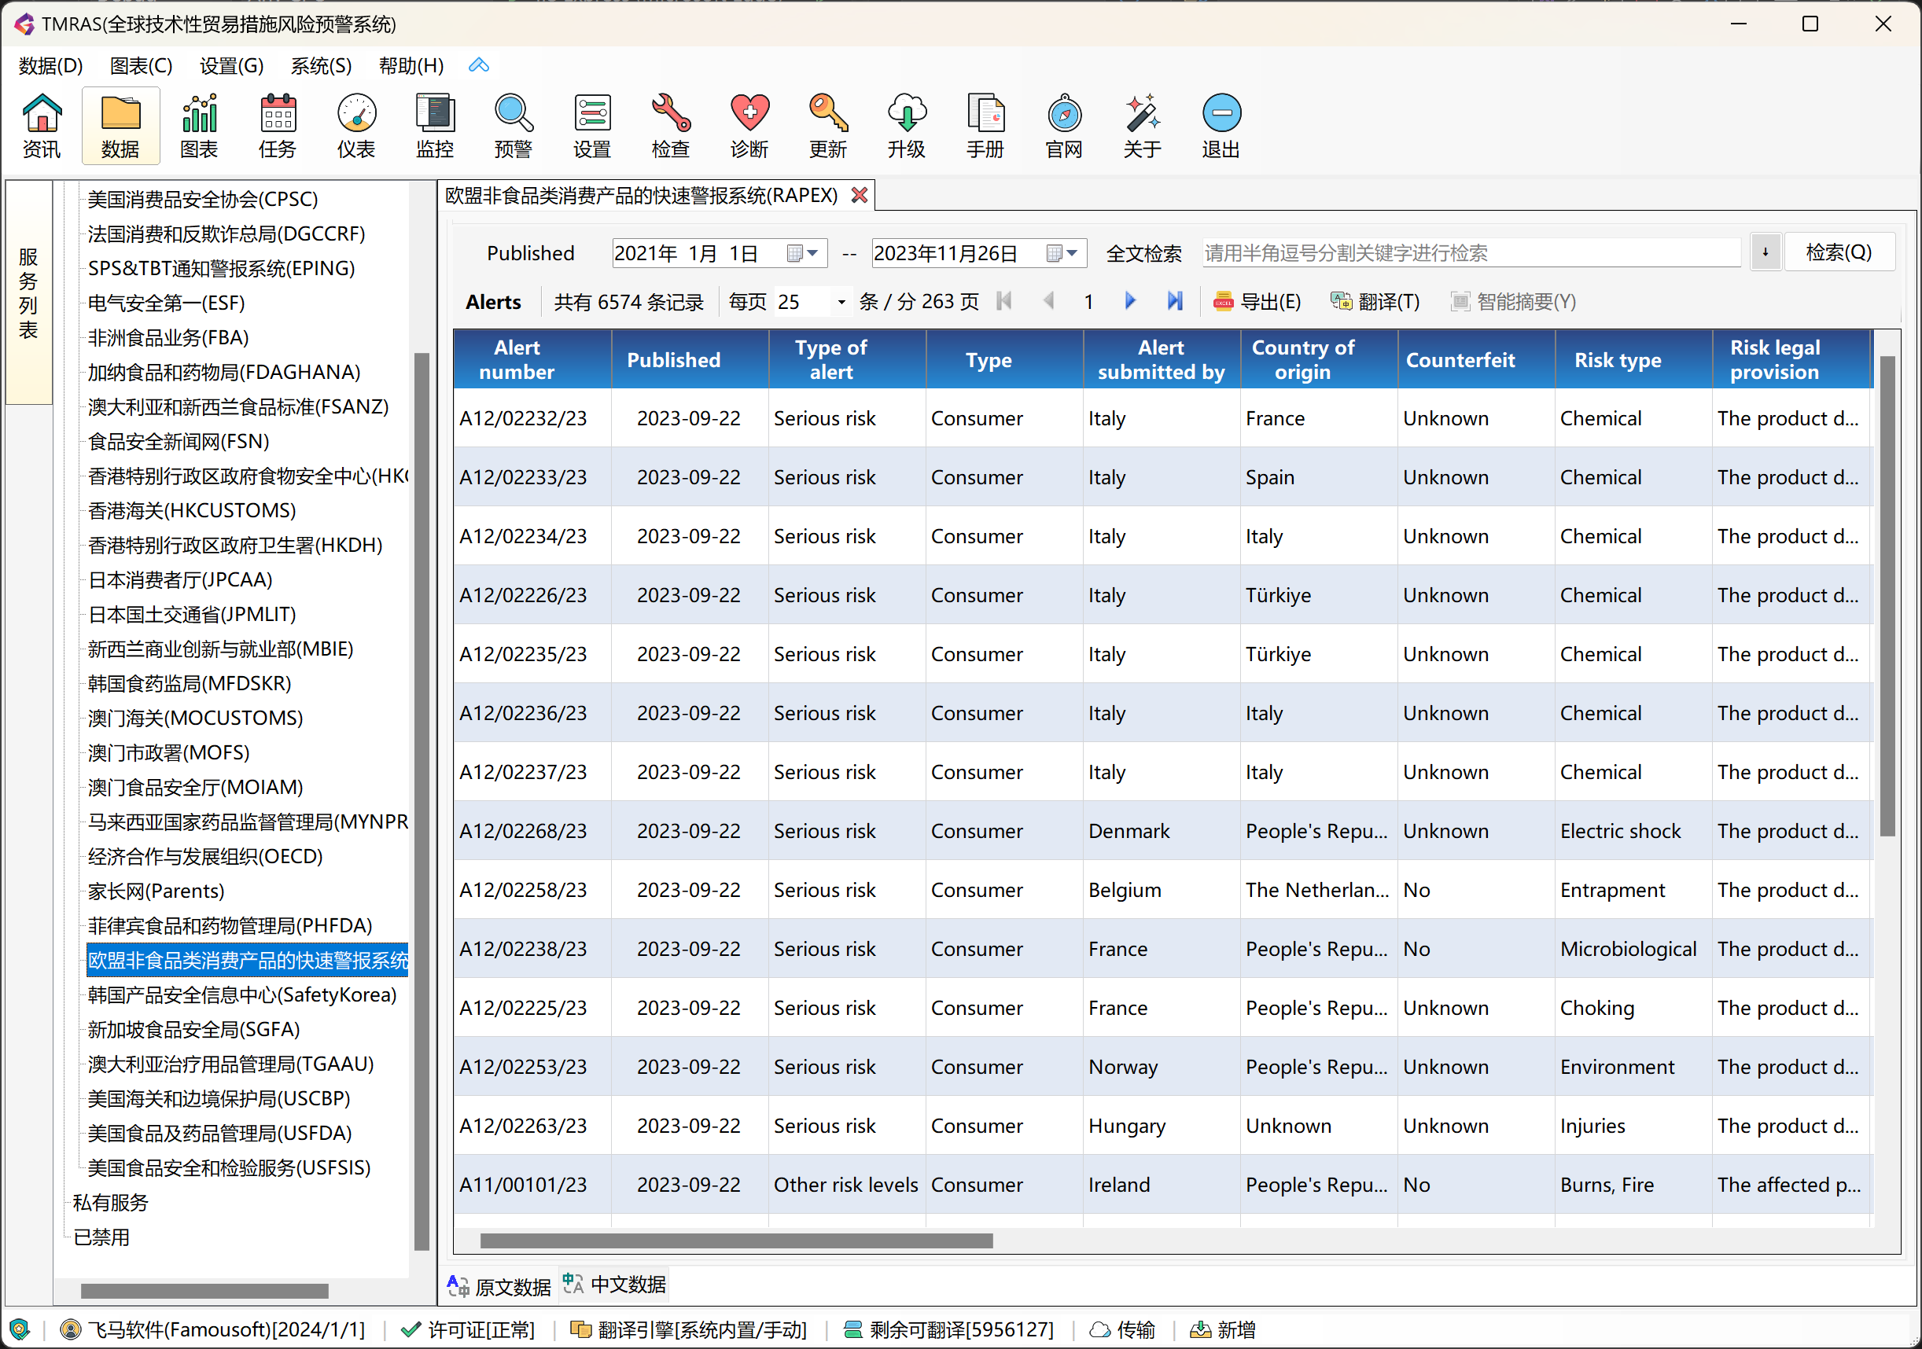Switch to the 中文数据 tab
This screenshot has width=1922, height=1349.
[614, 1285]
